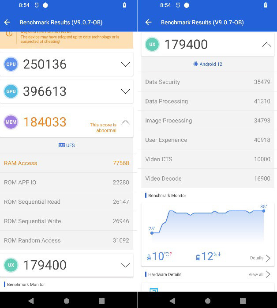Tap the orange cheating suspicion banner text
277x308 pixels.
pyautogui.click(x=70, y=39)
